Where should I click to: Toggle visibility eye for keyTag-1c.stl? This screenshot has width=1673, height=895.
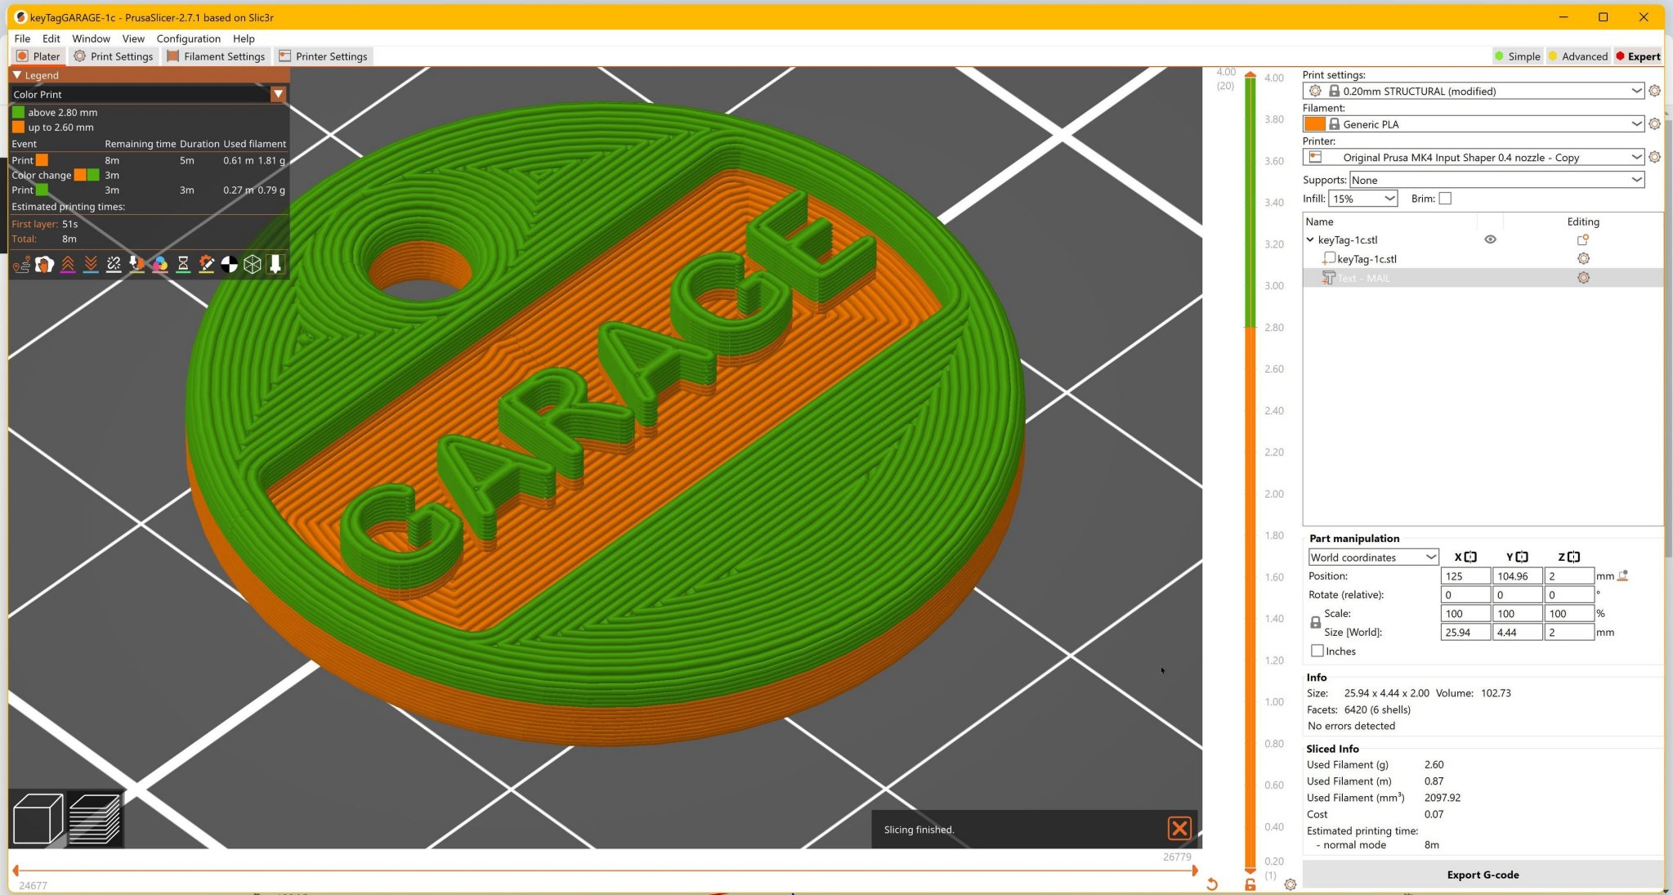pyautogui.click(x=1490, y=239)
